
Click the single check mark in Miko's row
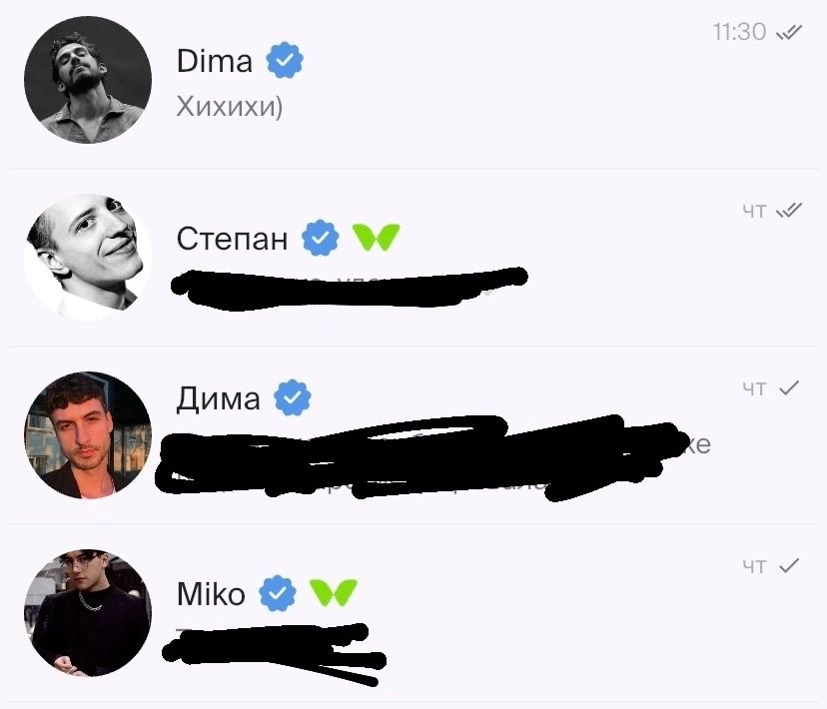tap(790, 565)
